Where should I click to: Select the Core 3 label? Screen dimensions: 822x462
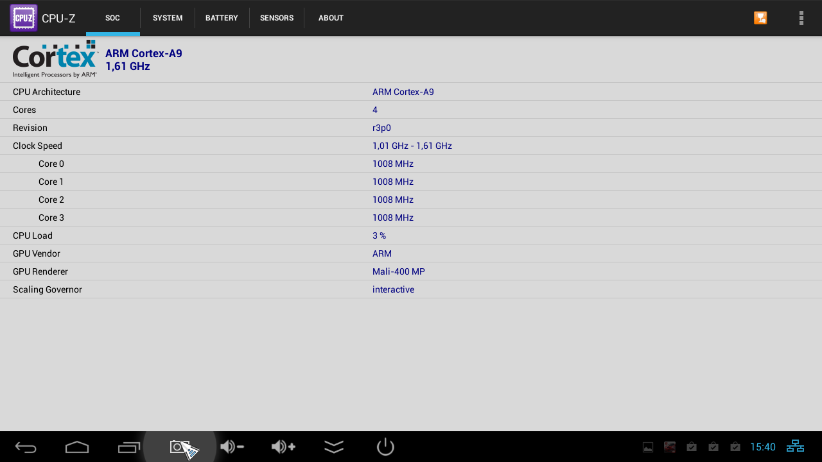[x=51, y=218]
